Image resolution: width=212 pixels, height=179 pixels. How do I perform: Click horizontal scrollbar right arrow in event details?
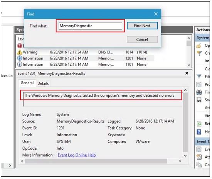click(x=180, y=161)
